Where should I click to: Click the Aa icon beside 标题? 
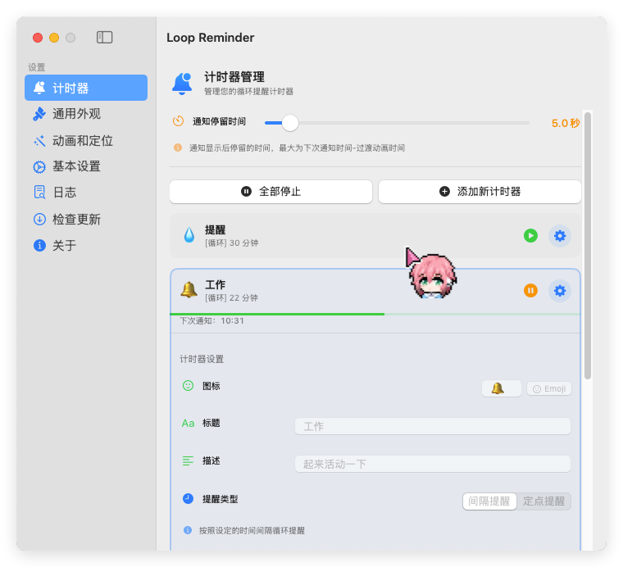pos(188,424)
